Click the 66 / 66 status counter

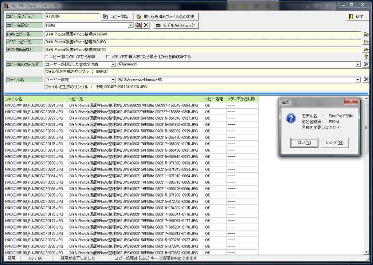pyautogui.click(x=36, y=258)
